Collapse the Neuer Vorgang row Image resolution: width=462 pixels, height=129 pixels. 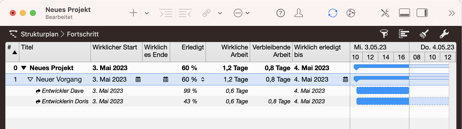pyautogui.click(x=30, y=80)
